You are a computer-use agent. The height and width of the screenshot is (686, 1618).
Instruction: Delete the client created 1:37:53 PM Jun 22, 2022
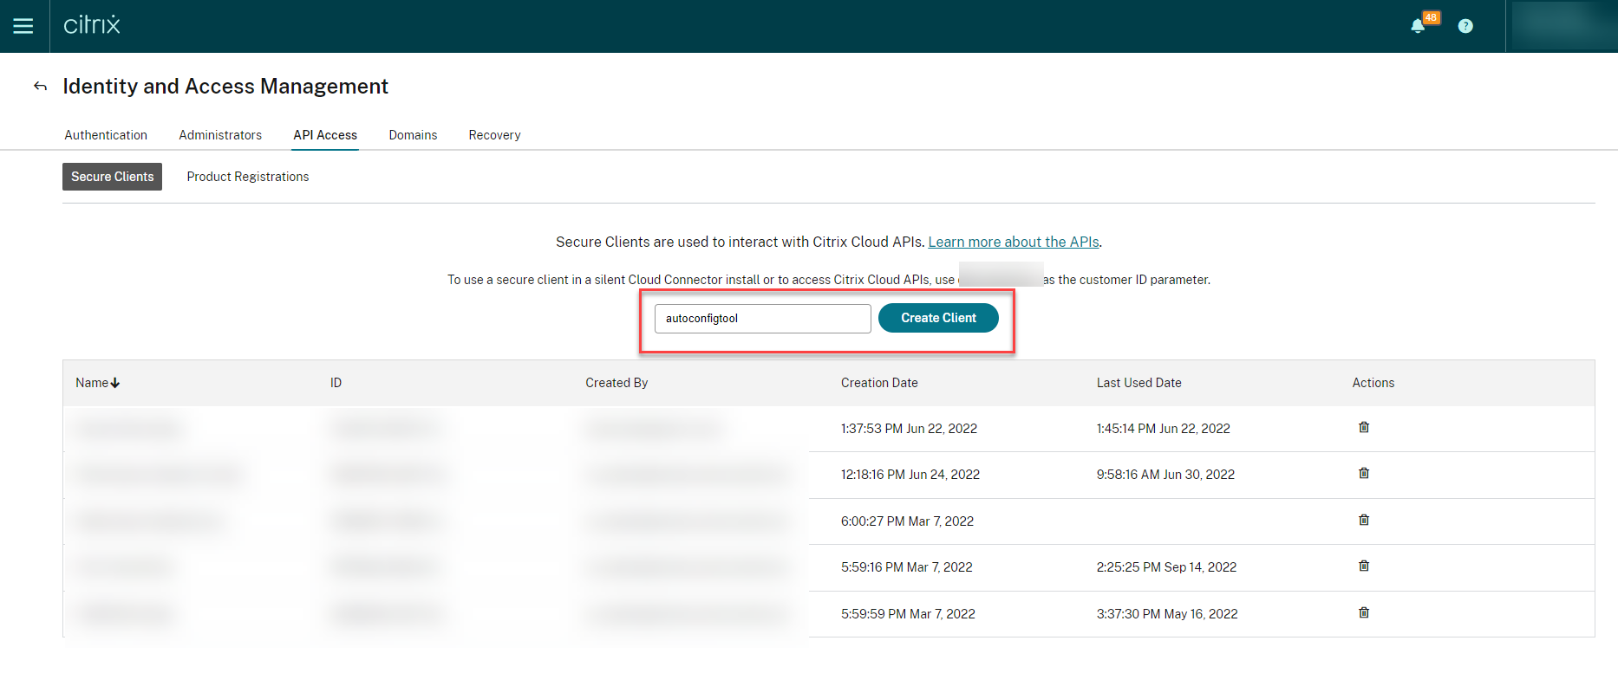[x=1364, y=427]
